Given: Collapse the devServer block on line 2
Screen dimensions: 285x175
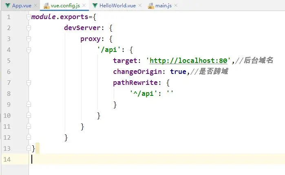Looking at the screenshot, I should (29, 28).
